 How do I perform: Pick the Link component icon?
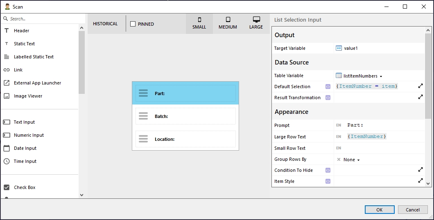7,70
